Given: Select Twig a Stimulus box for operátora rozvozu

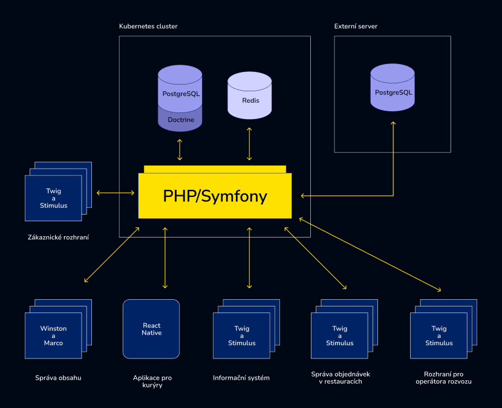Looking at the screenshot, I should coord(438,335).
